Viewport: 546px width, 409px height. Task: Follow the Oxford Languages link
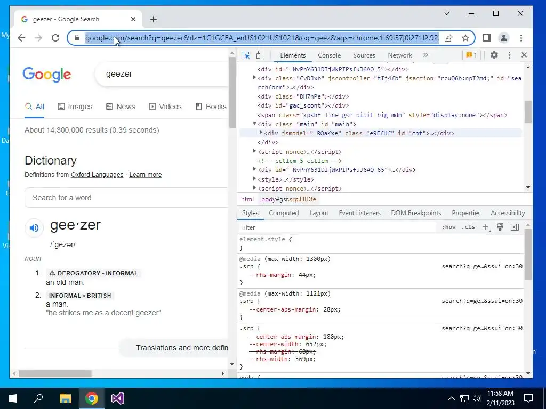(x=97, y=175)
